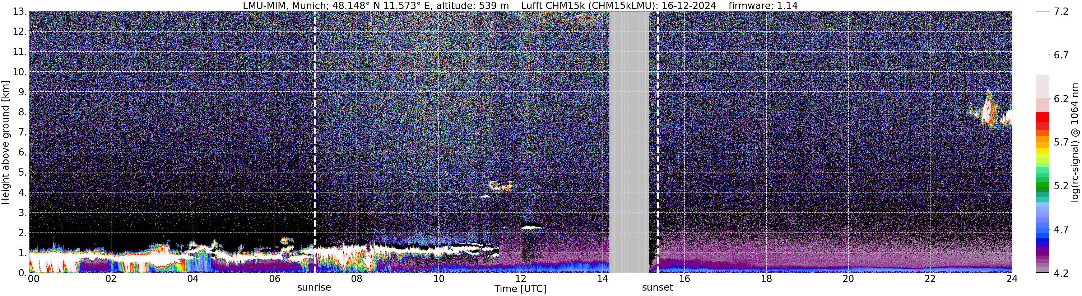
Task: Click the time axis tick '04'
Action: pos(192,279)
